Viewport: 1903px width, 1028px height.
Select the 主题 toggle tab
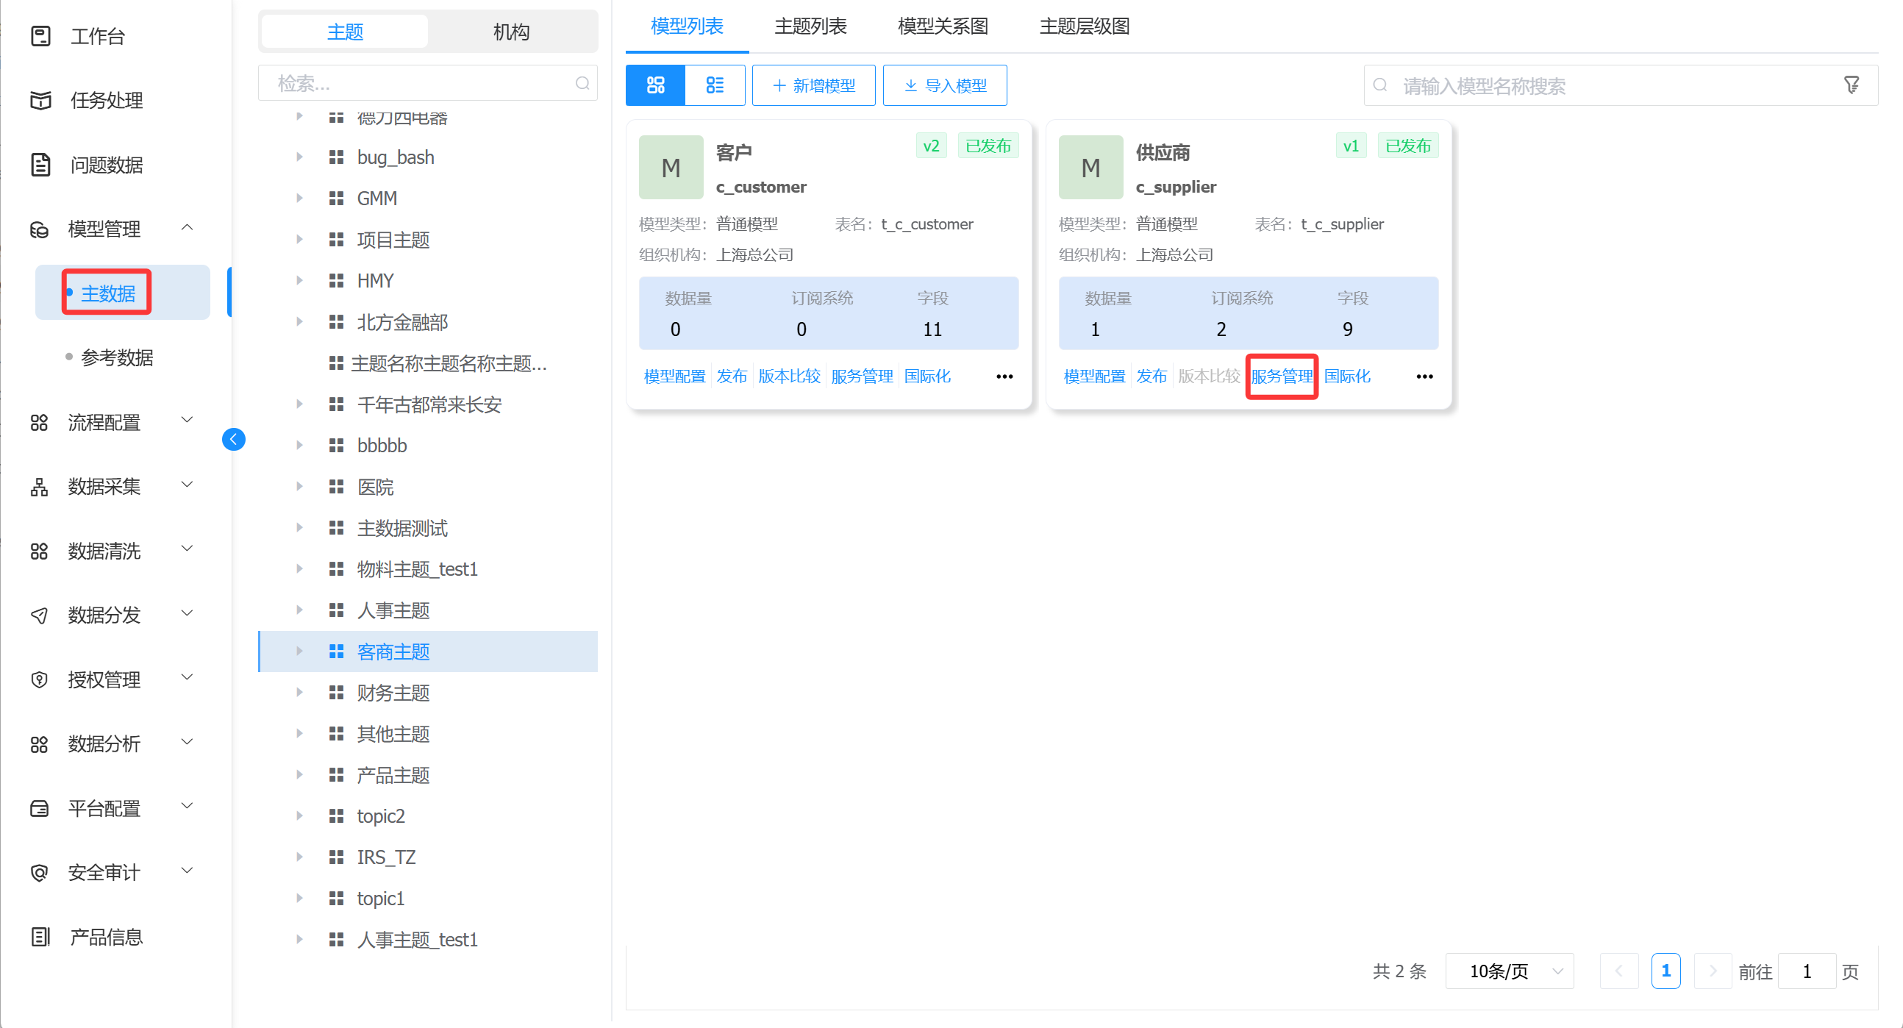tap(345, 32)
